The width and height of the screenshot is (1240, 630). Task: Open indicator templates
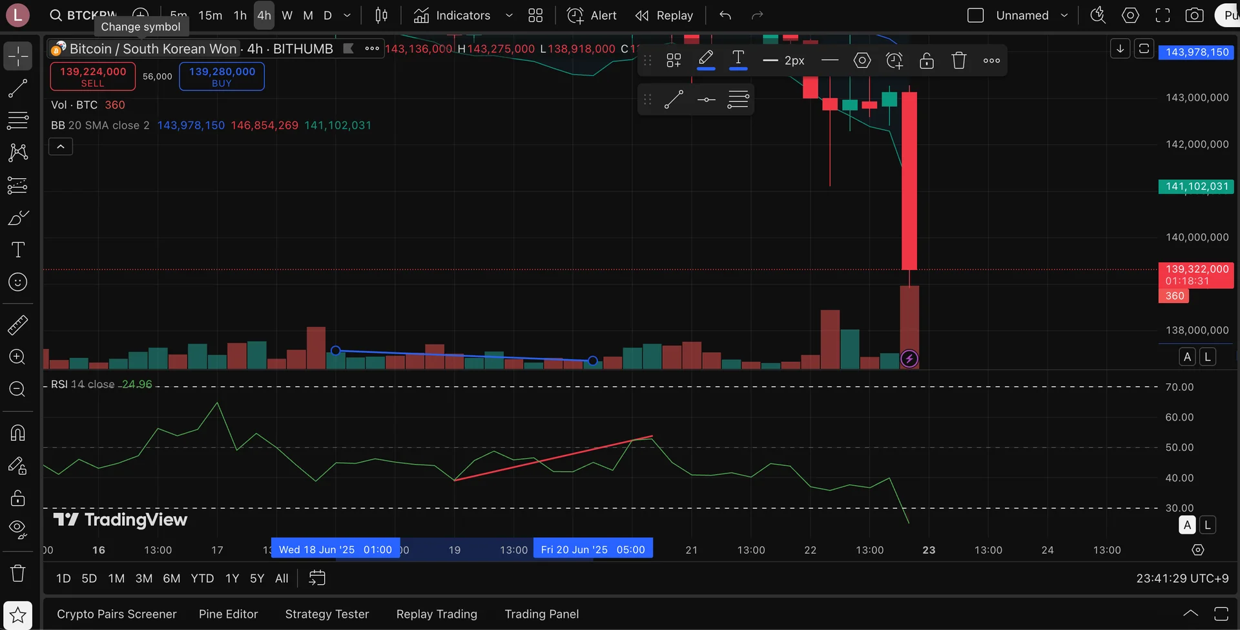pyautogui.click(x=535, y=15)
